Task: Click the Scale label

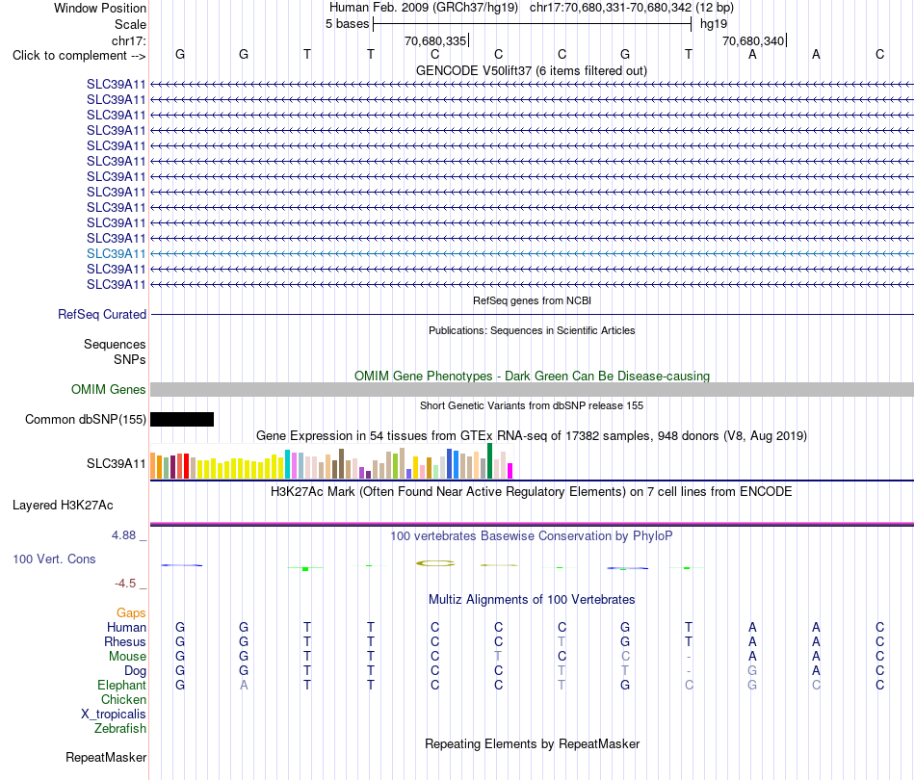Action: click(x=130, y=24)
